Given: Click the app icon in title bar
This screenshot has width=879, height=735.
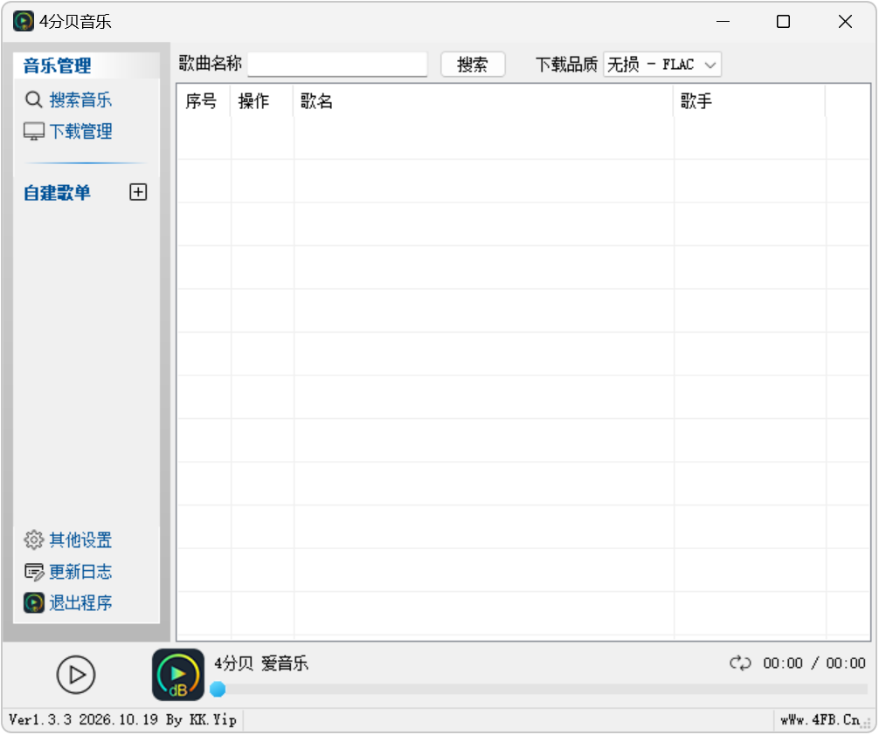Looking at the screenshot, I should [23, 21].
